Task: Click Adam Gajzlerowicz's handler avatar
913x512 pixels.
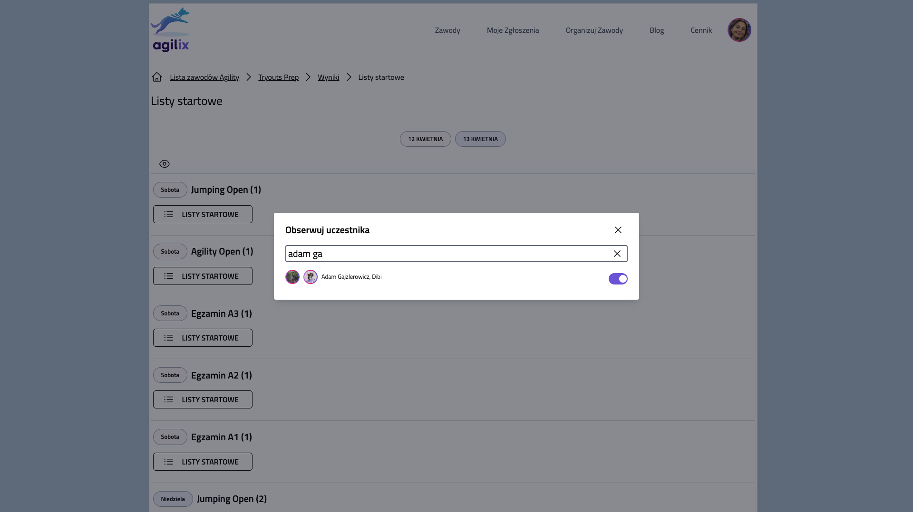Action: point(292,277)
